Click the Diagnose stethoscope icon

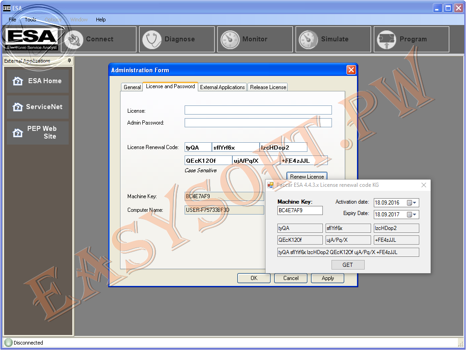pyautogui.click(x=152, y=39)
